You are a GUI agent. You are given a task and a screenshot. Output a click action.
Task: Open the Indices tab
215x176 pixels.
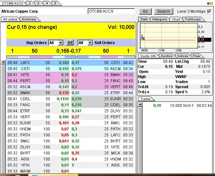pos(183,56)
